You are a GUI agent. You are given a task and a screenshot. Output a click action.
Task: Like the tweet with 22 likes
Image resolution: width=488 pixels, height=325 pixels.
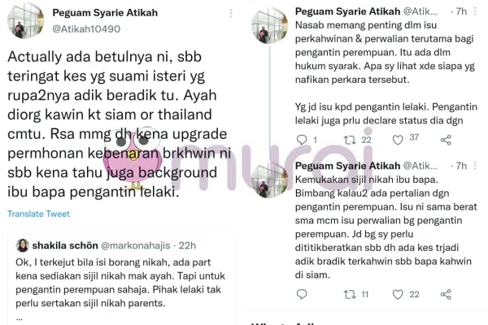tap(398, 294)
